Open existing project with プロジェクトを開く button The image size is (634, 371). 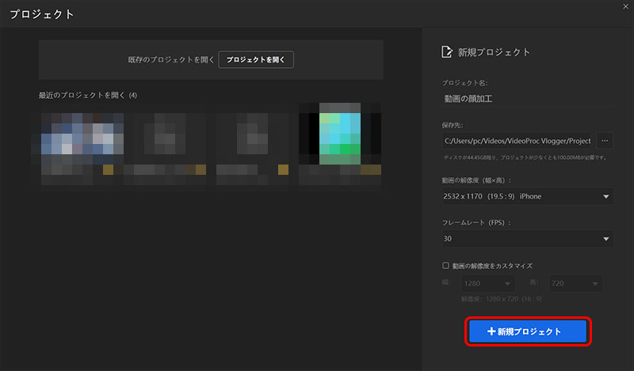point(256,60)
